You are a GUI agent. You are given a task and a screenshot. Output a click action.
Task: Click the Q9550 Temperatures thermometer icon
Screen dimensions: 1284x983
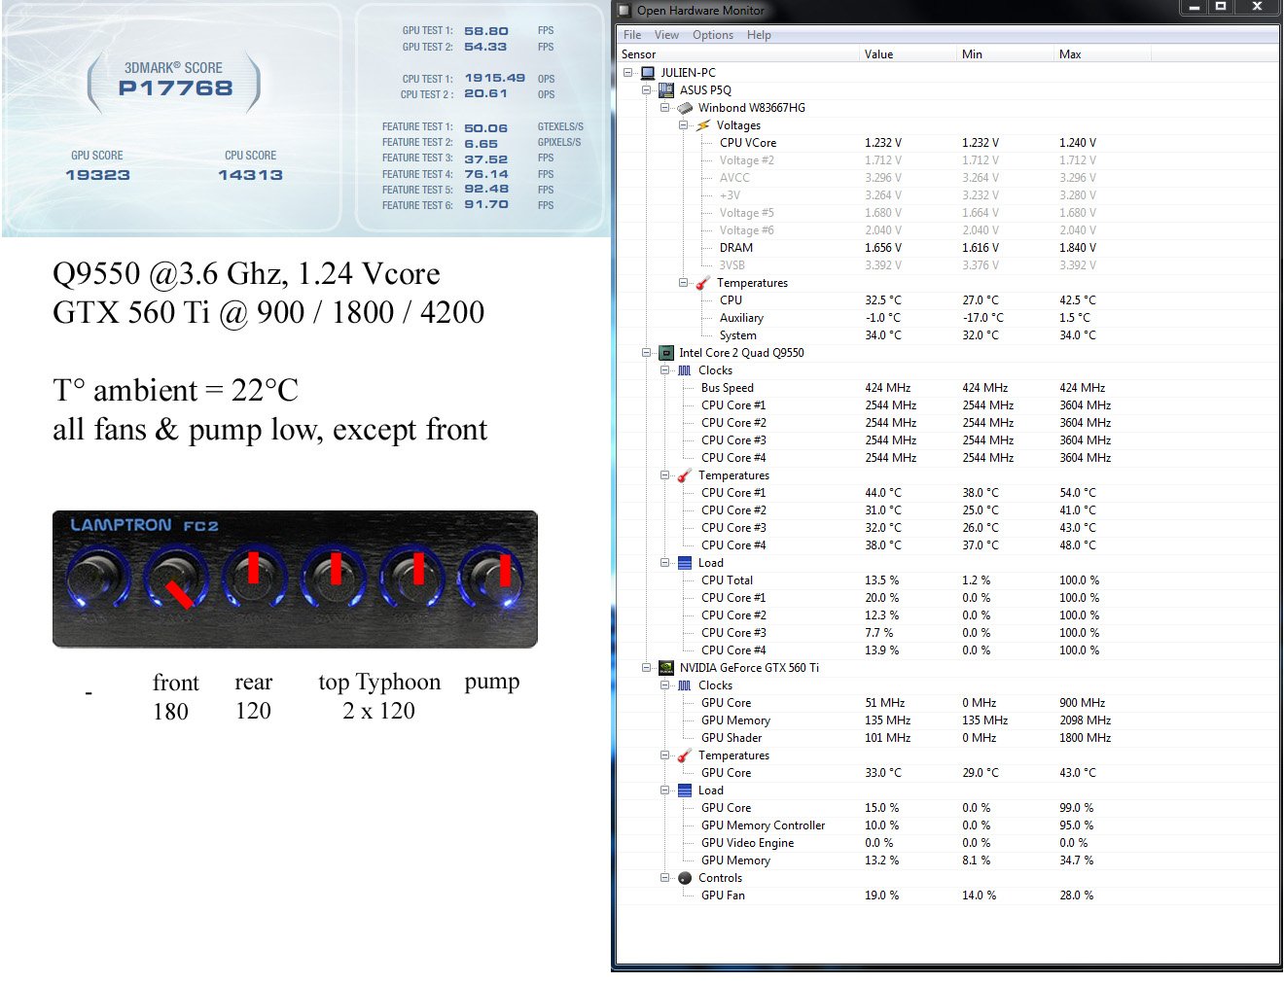click(x=685, y=475)
